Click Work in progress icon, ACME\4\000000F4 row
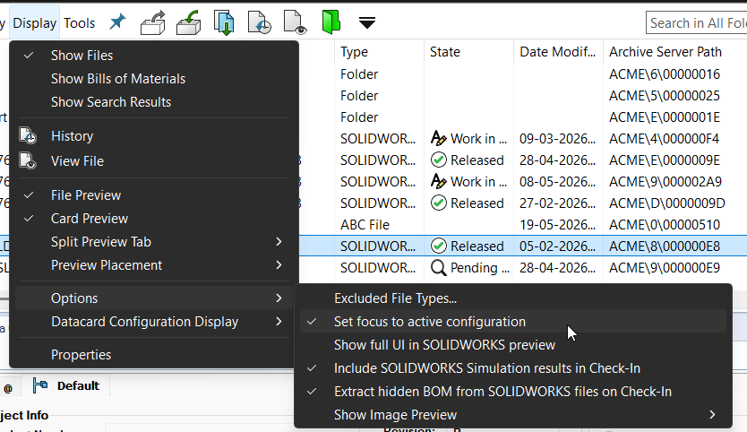The width and height of the screenshot is (747, 432). tap(438, 139)
